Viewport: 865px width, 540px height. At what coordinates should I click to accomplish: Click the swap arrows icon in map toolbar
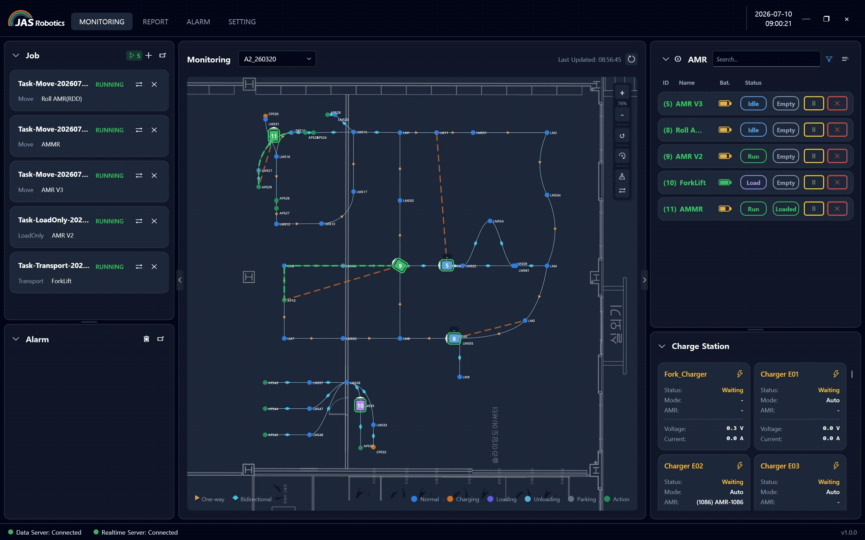click(622, 190)
